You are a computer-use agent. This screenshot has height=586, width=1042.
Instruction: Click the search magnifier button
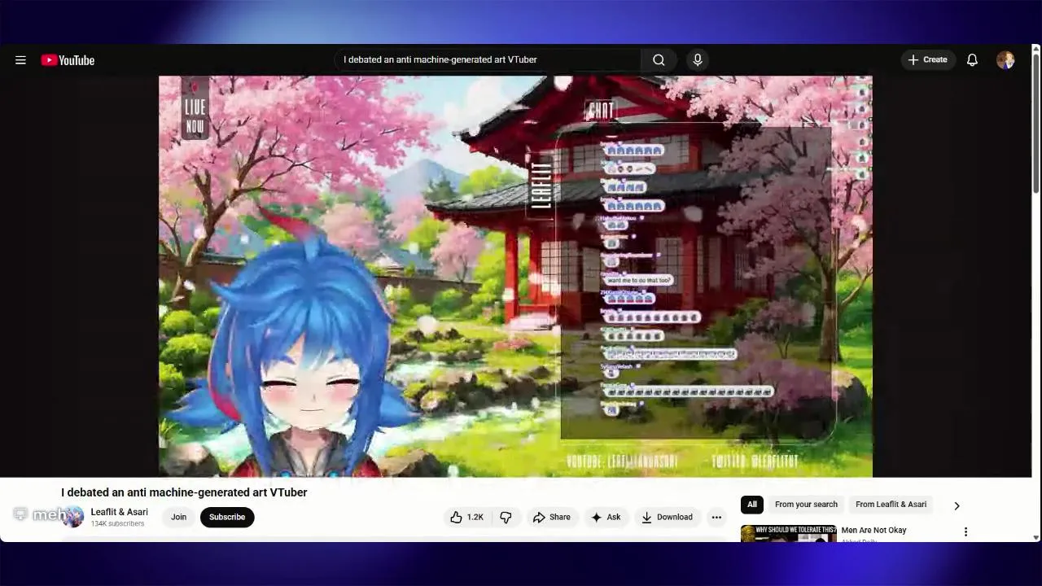pos(659,59)
